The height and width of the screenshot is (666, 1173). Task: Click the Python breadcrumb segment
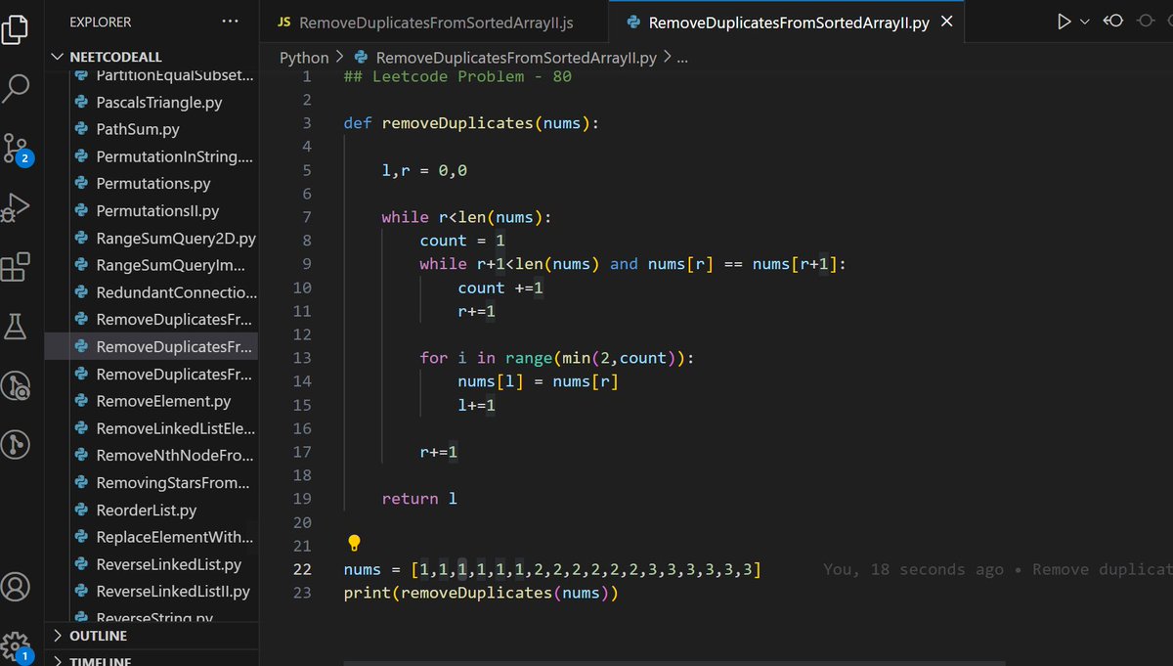pyautogui.click(x=304, y=58)
